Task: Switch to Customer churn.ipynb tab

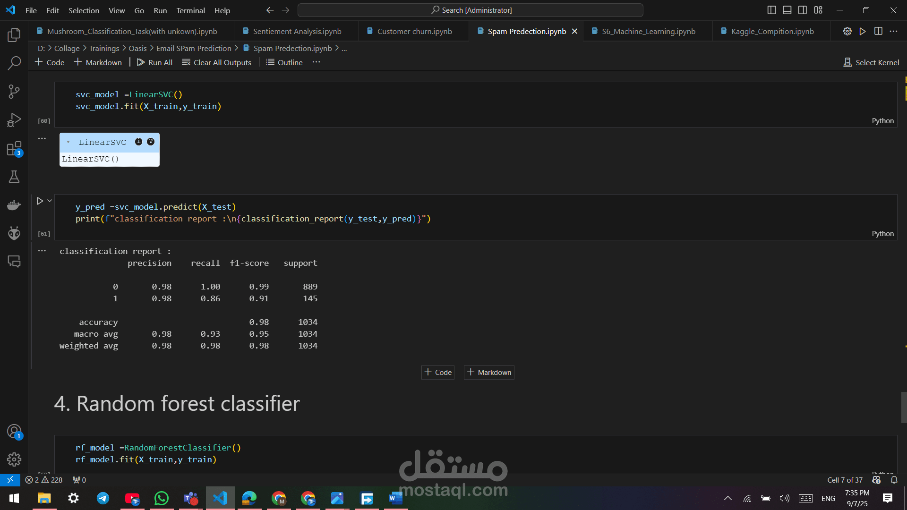Action: coord(414,31)
